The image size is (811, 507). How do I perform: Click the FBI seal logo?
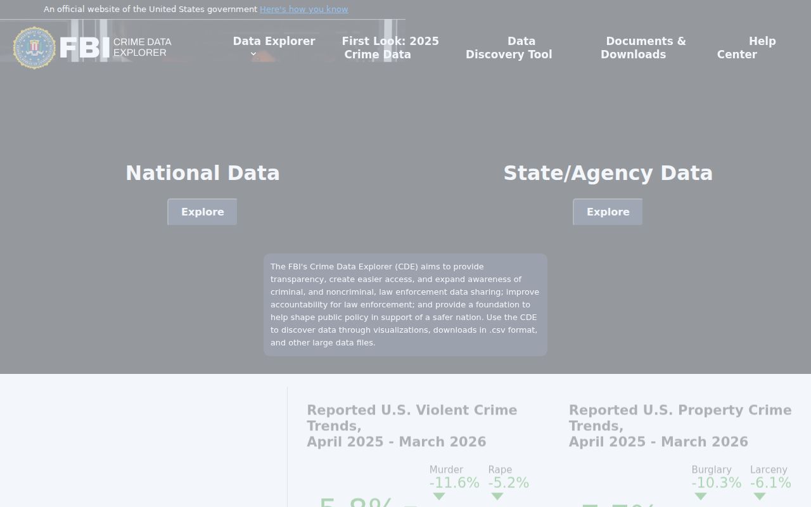[34, 48]
